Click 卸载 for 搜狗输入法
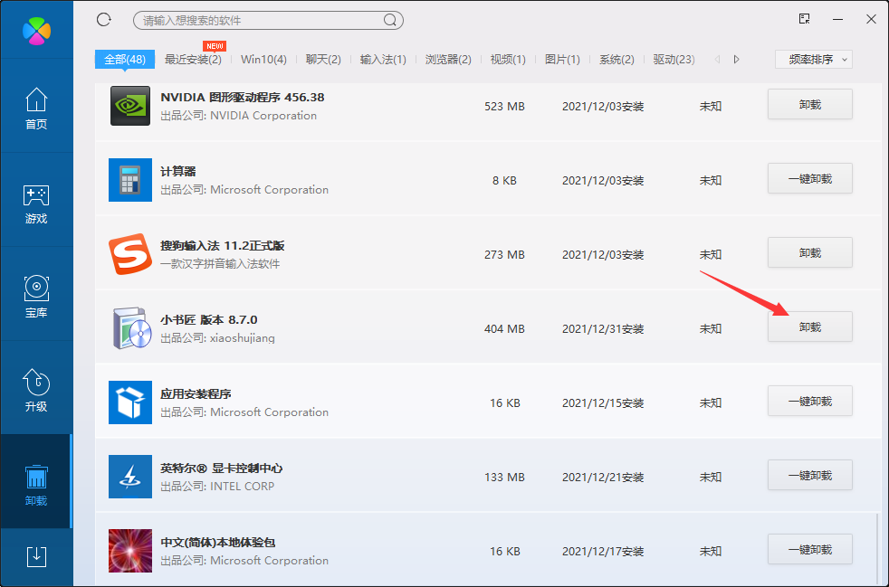This screenshot has width=889, height=587. [810, 252]
